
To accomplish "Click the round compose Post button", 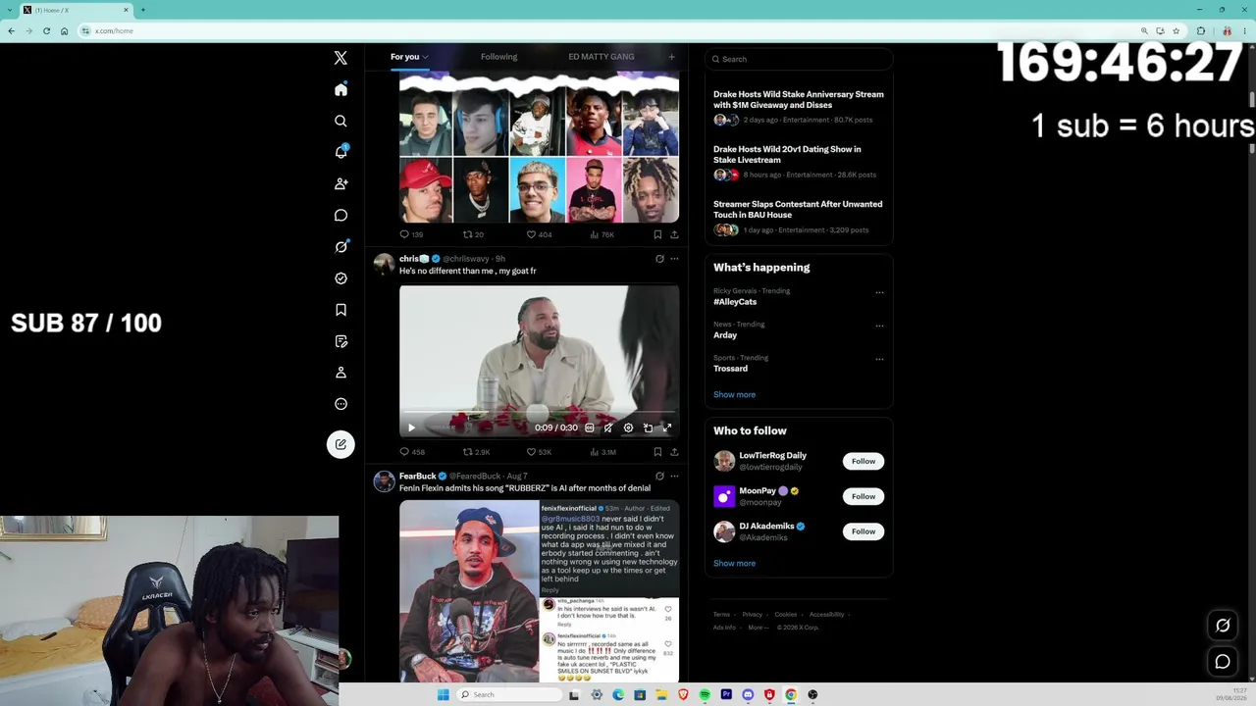I will click(340, 444).
